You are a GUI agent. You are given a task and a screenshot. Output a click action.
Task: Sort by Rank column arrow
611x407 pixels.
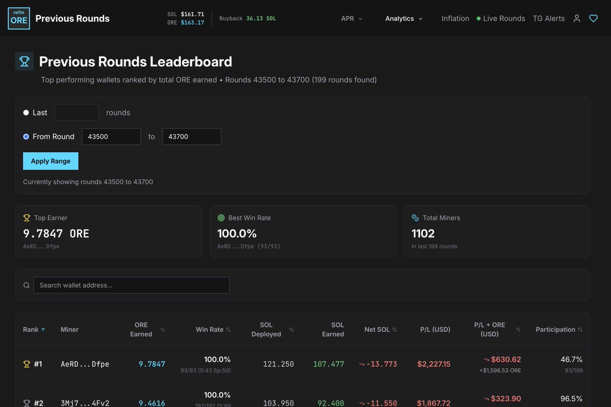point(43,330)
